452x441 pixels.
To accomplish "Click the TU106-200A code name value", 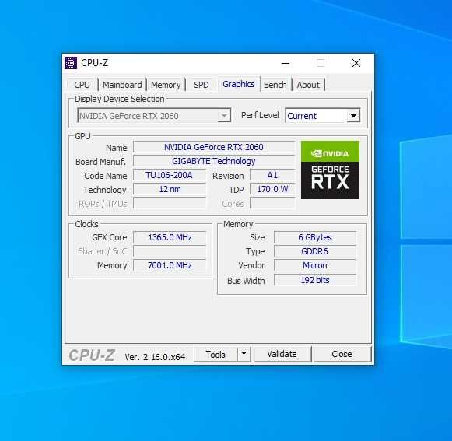I will tap(170, 175).
